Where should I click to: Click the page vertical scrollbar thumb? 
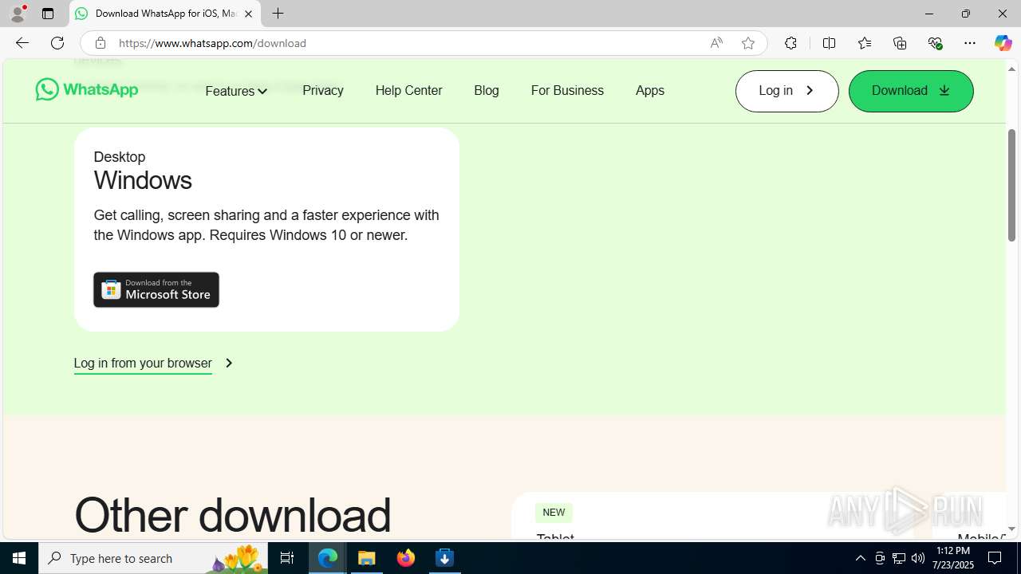point(1011,184)
